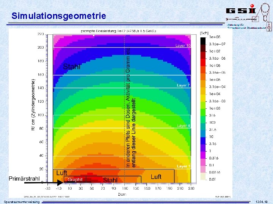This screenshot has width=273, height=204.
Task: Click the "Layer 7" label
Action: (184, 85)
